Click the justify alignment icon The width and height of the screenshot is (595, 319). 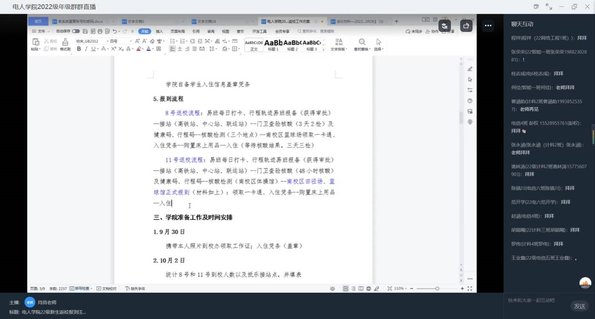click(195, 49)
